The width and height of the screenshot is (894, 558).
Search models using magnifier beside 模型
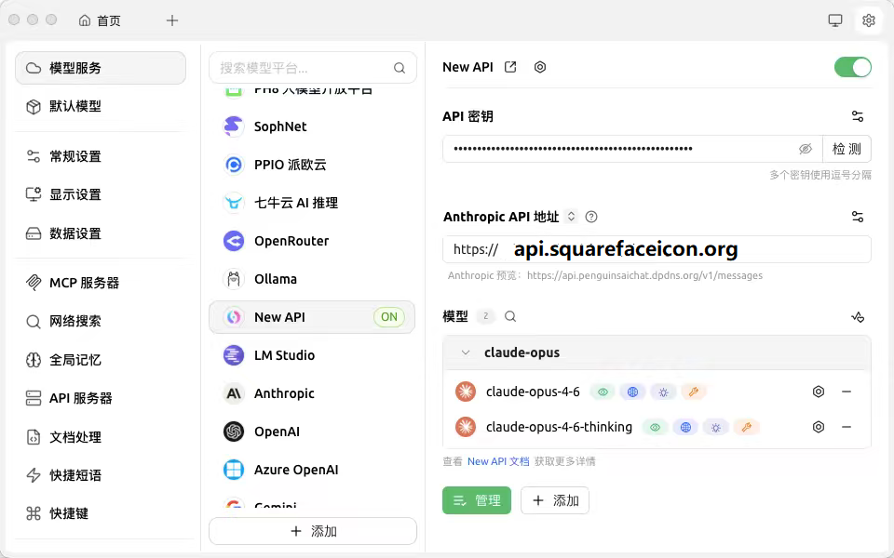[510, 316]
